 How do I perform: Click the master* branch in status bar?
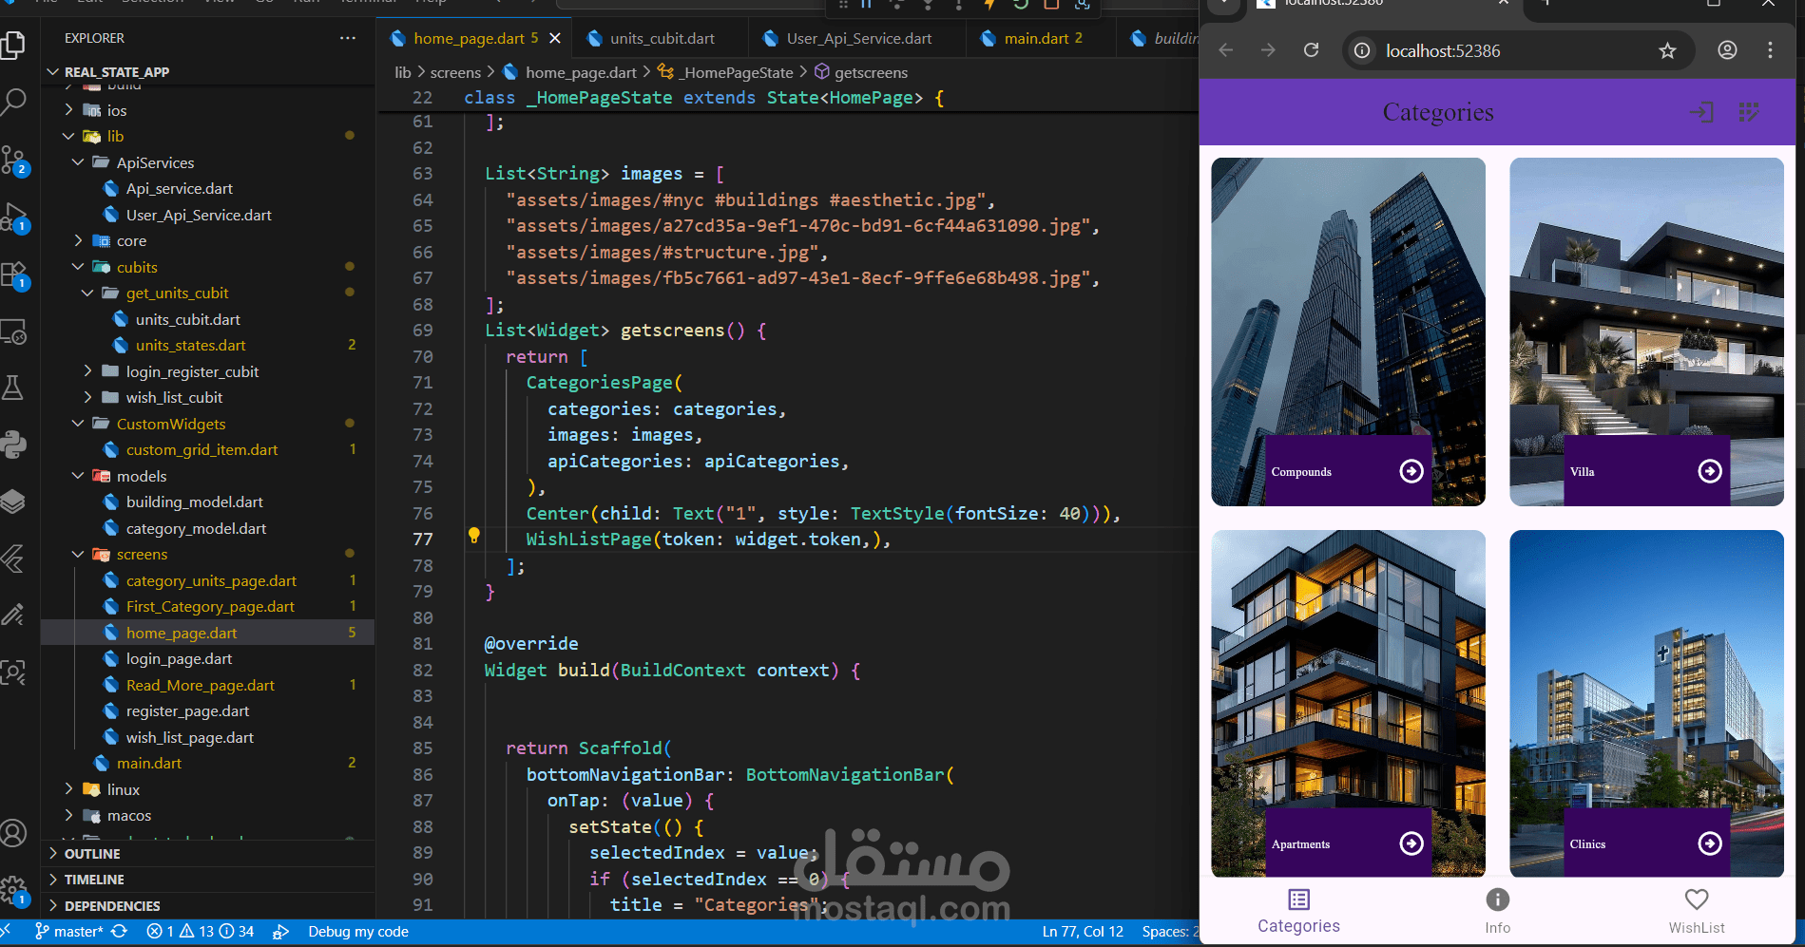tap(68, 932)
